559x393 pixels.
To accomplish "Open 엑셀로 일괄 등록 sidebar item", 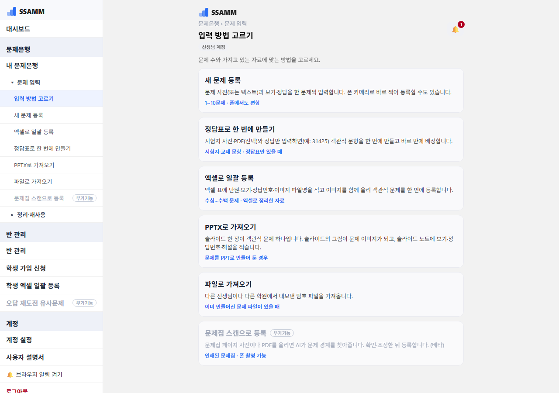I will coord(51,132).
